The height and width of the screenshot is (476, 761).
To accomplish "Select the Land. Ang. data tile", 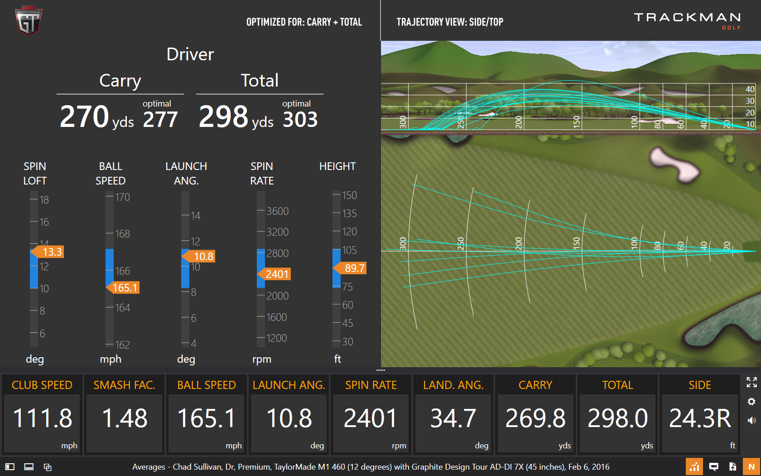I will (453, 414).
